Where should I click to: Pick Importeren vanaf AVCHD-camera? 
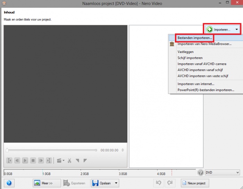coord(202,64)
